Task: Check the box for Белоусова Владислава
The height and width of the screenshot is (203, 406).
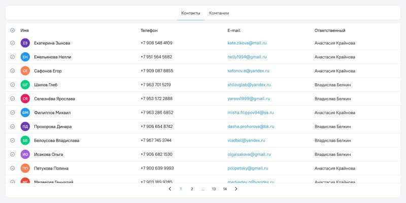Action: tap(12, 141)
